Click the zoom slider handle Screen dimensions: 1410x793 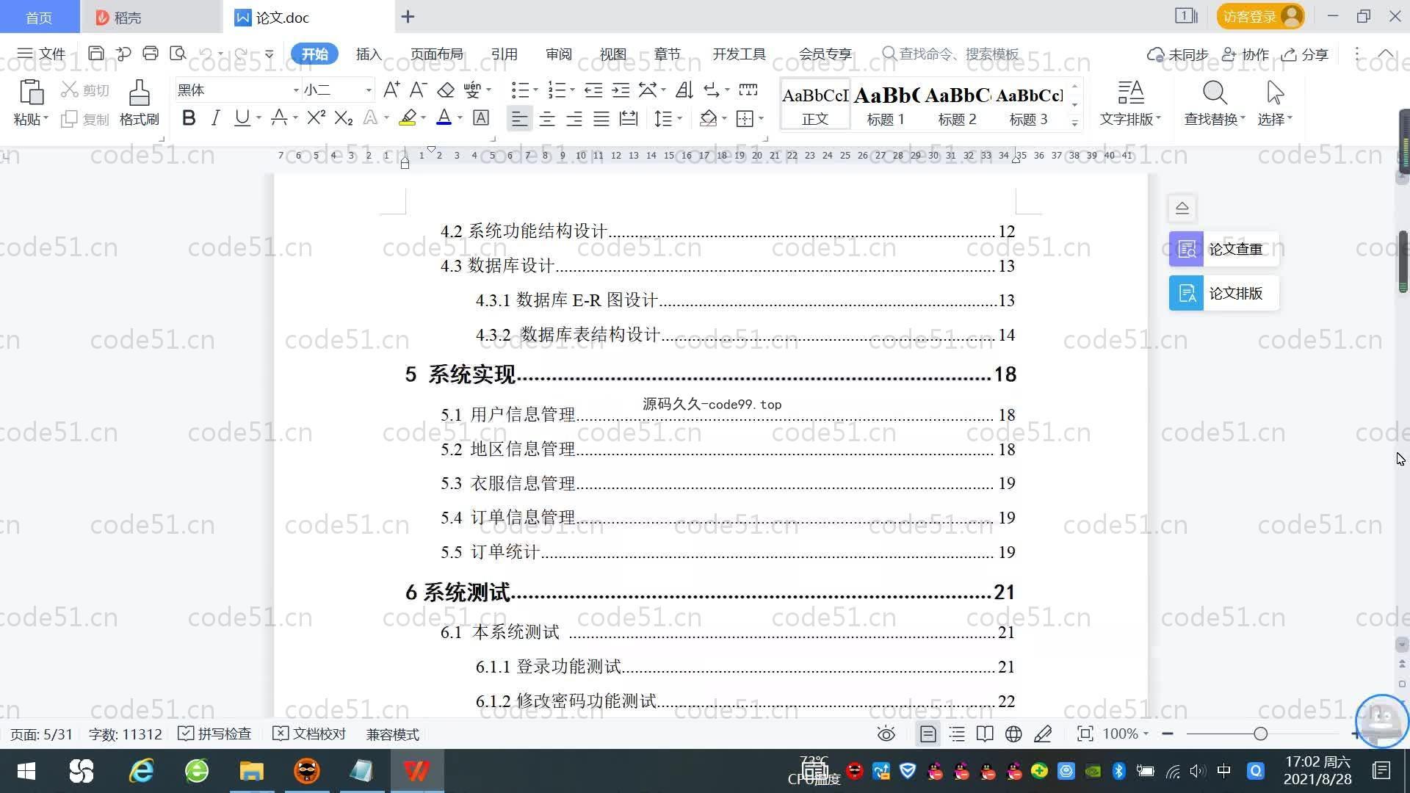coord(1261,734)
